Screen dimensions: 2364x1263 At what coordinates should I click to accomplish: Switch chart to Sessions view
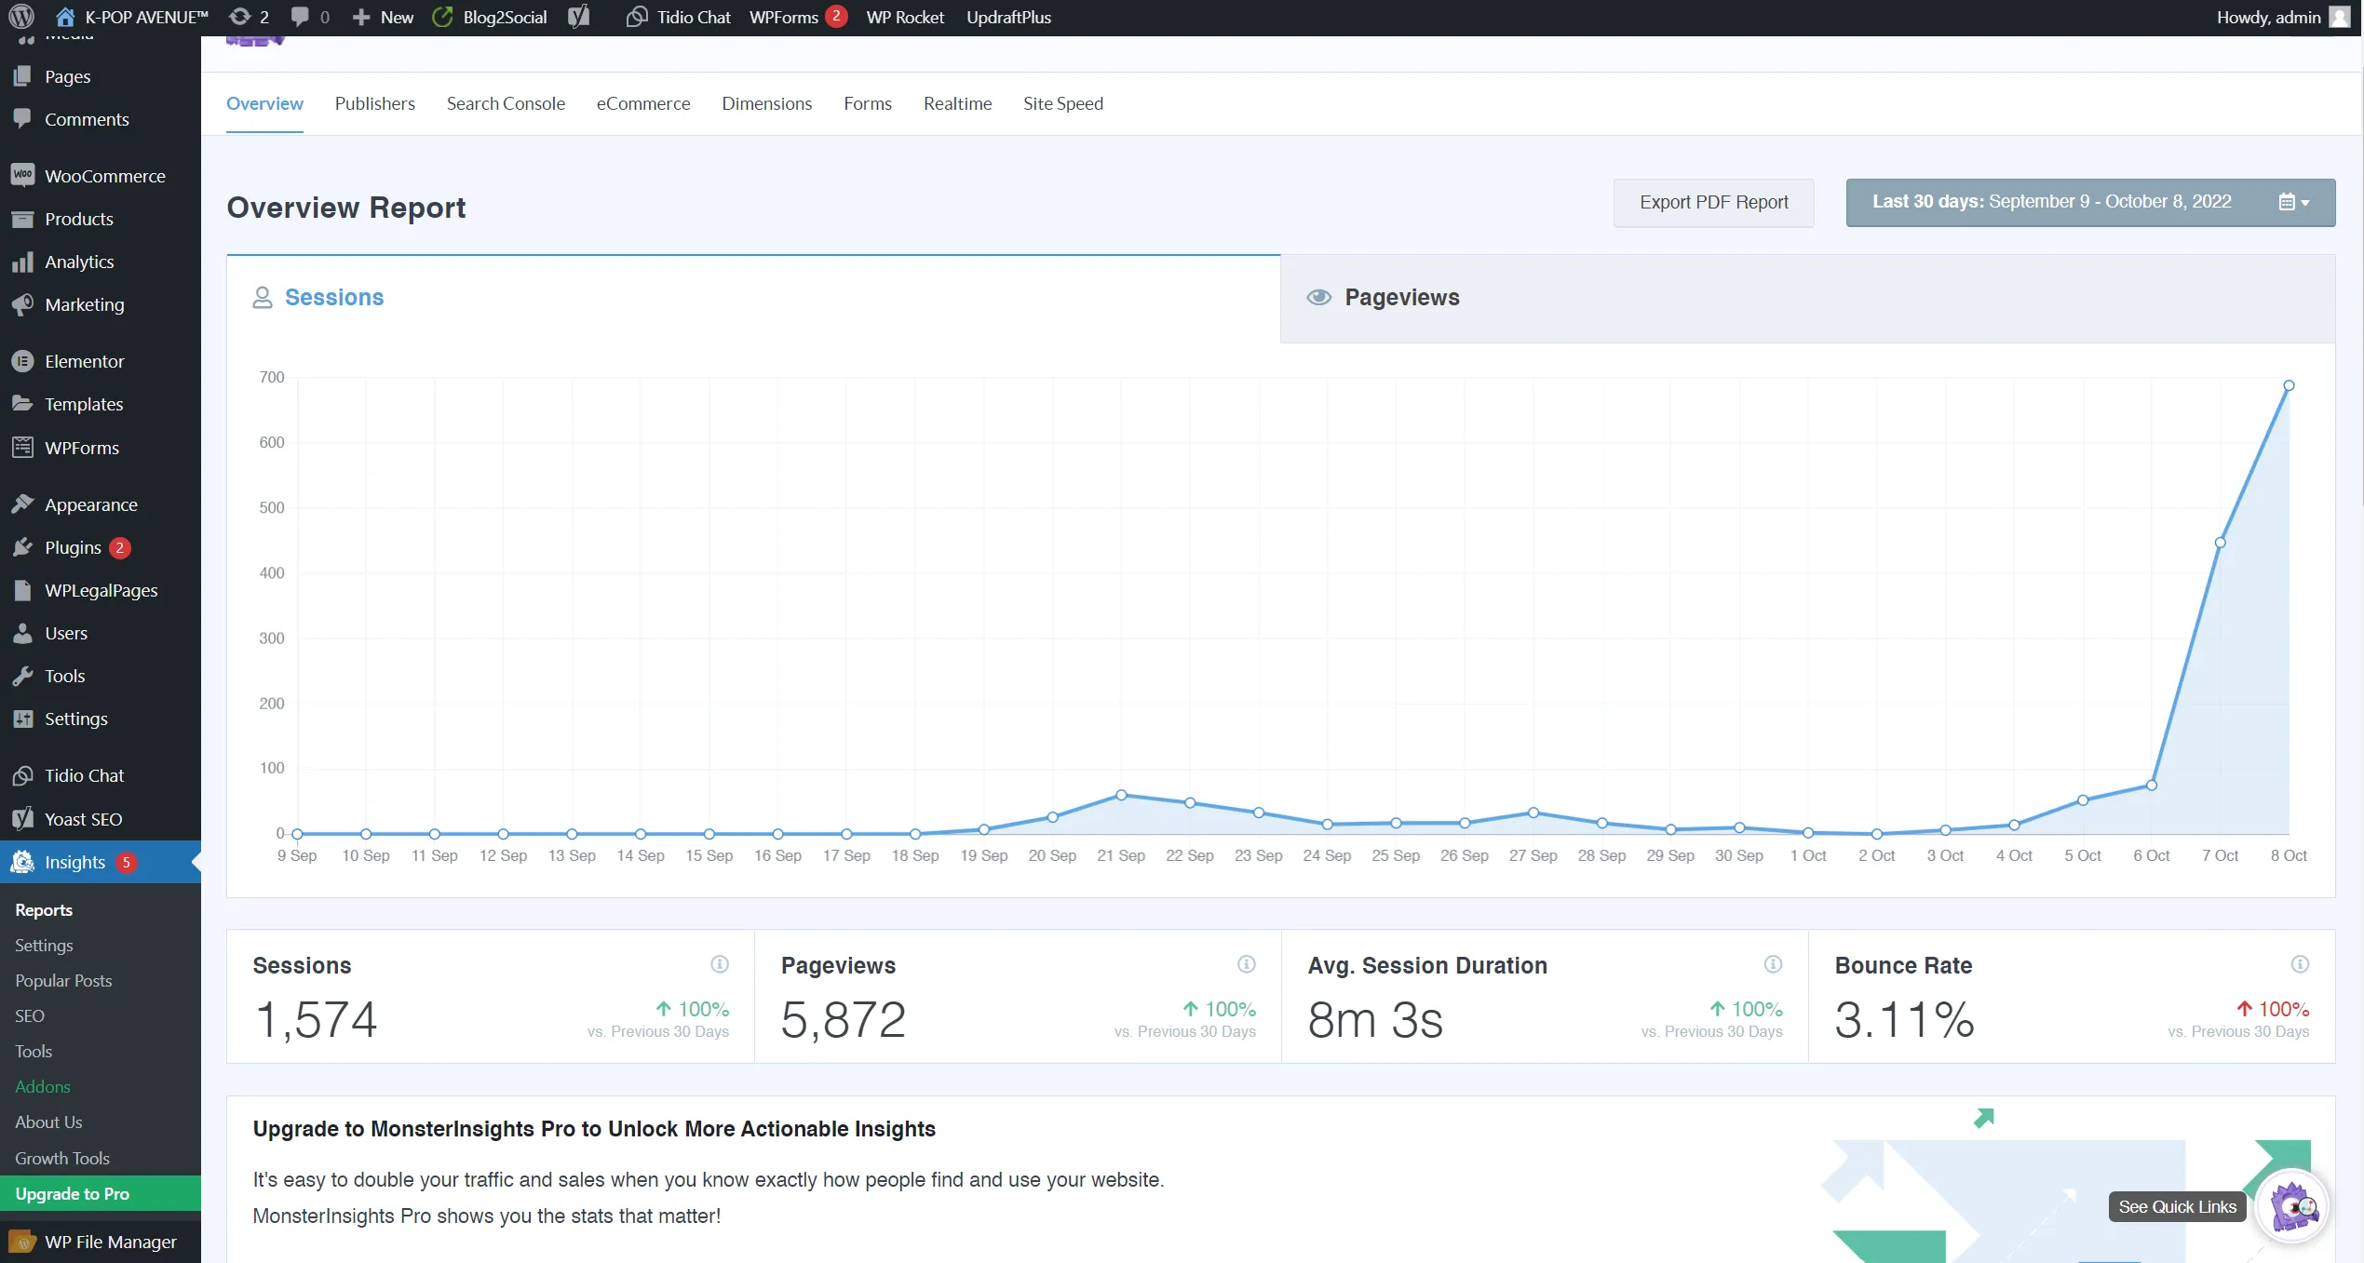click(x=333, y=298)
